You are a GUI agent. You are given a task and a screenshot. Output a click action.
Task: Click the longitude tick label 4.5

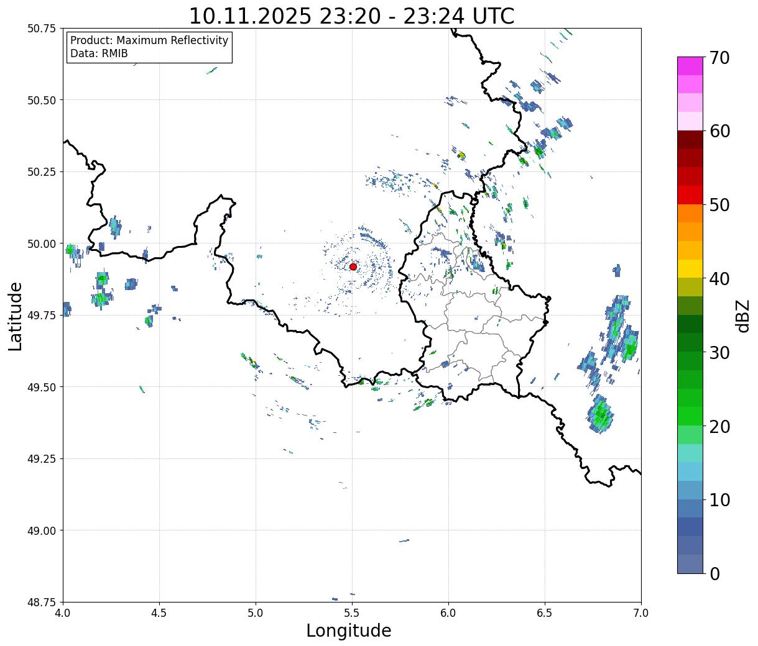(159, 613)
